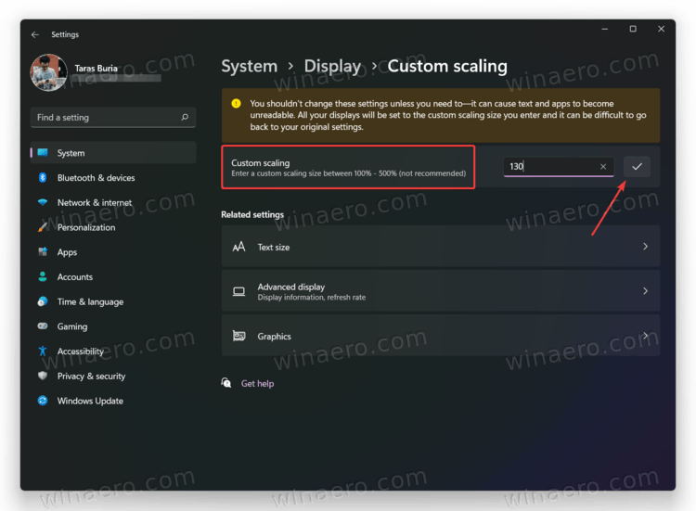The height and width of the screenshot is (511, 696).
Task: Click the yellow warning icon
Action: (236, 103)
